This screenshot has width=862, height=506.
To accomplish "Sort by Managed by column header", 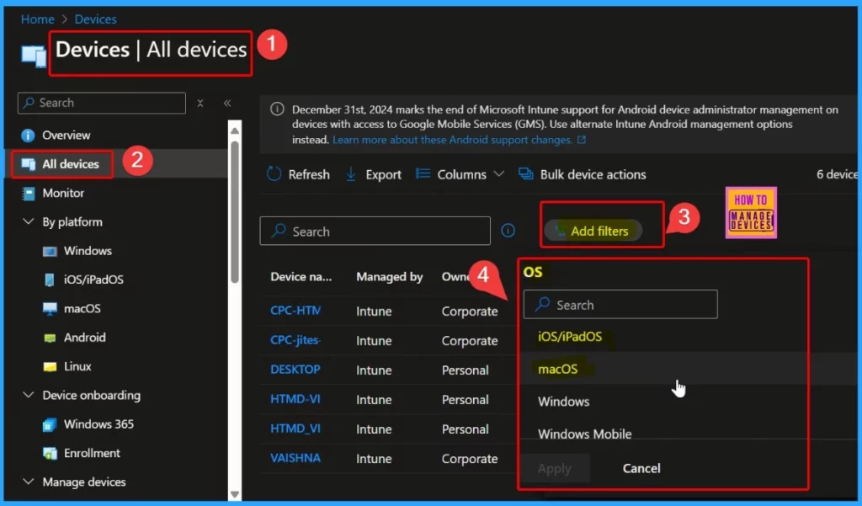I will [x=389, y=277].
